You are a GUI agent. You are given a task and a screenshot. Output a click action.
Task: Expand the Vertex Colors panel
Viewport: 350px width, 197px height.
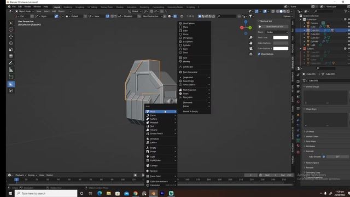(x=312, y=136)
